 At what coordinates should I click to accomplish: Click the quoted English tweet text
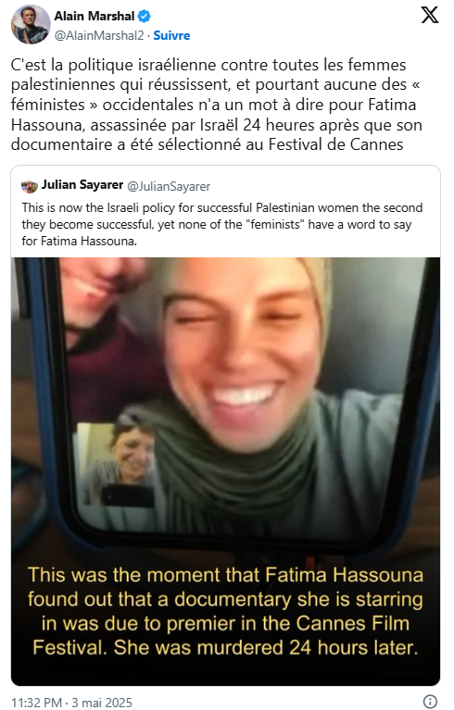point(222,225)
